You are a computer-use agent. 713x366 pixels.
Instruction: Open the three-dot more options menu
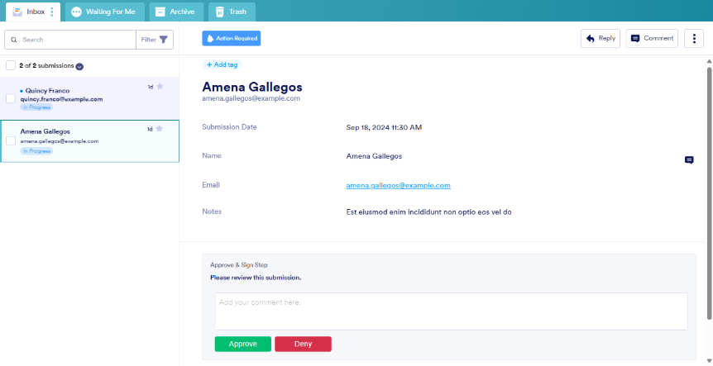point(693,38)
